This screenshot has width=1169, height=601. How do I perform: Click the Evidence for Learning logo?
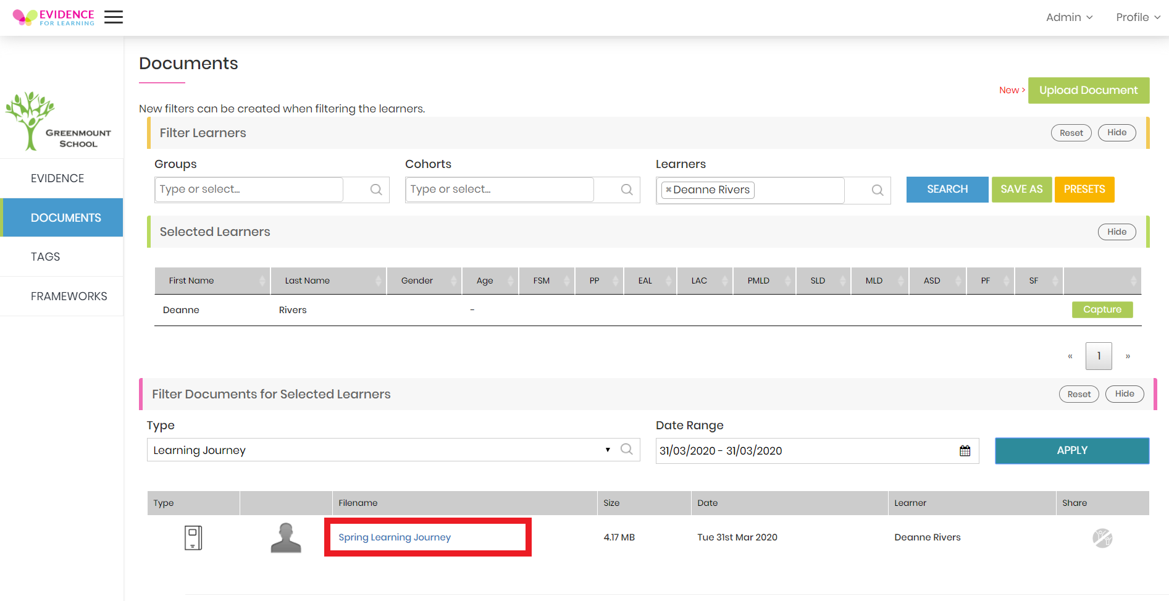(56, 17)
